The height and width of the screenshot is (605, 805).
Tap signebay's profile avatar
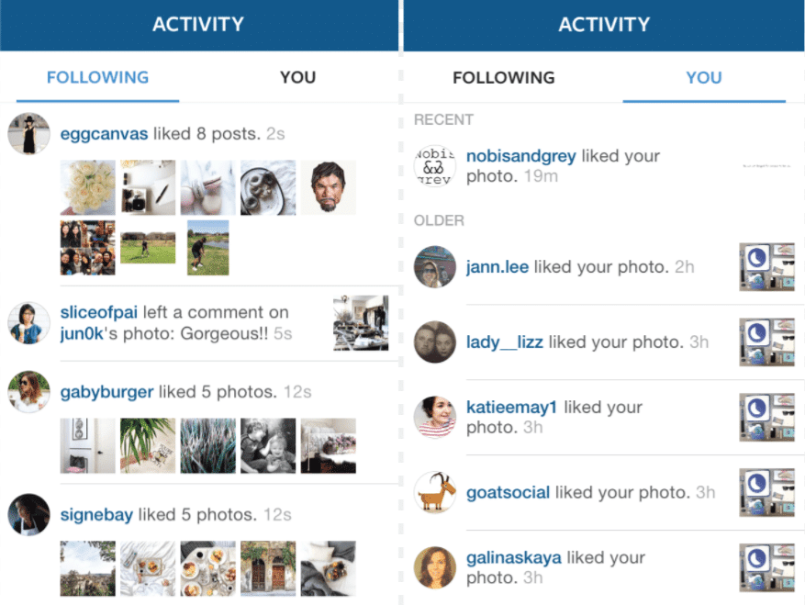pos(28,515)
